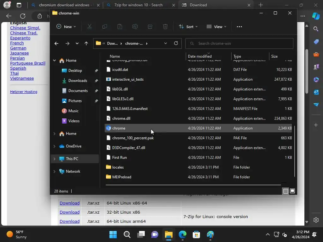Open the View options dropdown

point(216,26)
